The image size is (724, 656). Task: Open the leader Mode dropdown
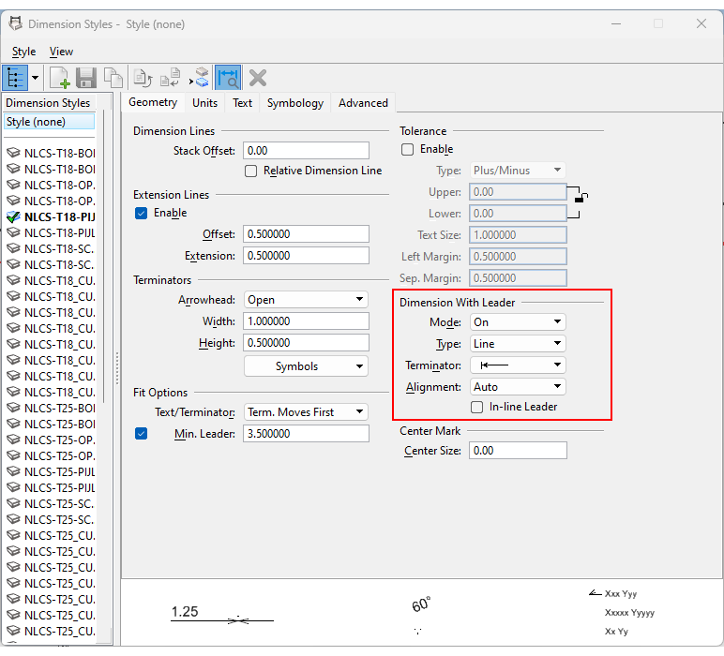pyautogui.click(x=518, y=322)
